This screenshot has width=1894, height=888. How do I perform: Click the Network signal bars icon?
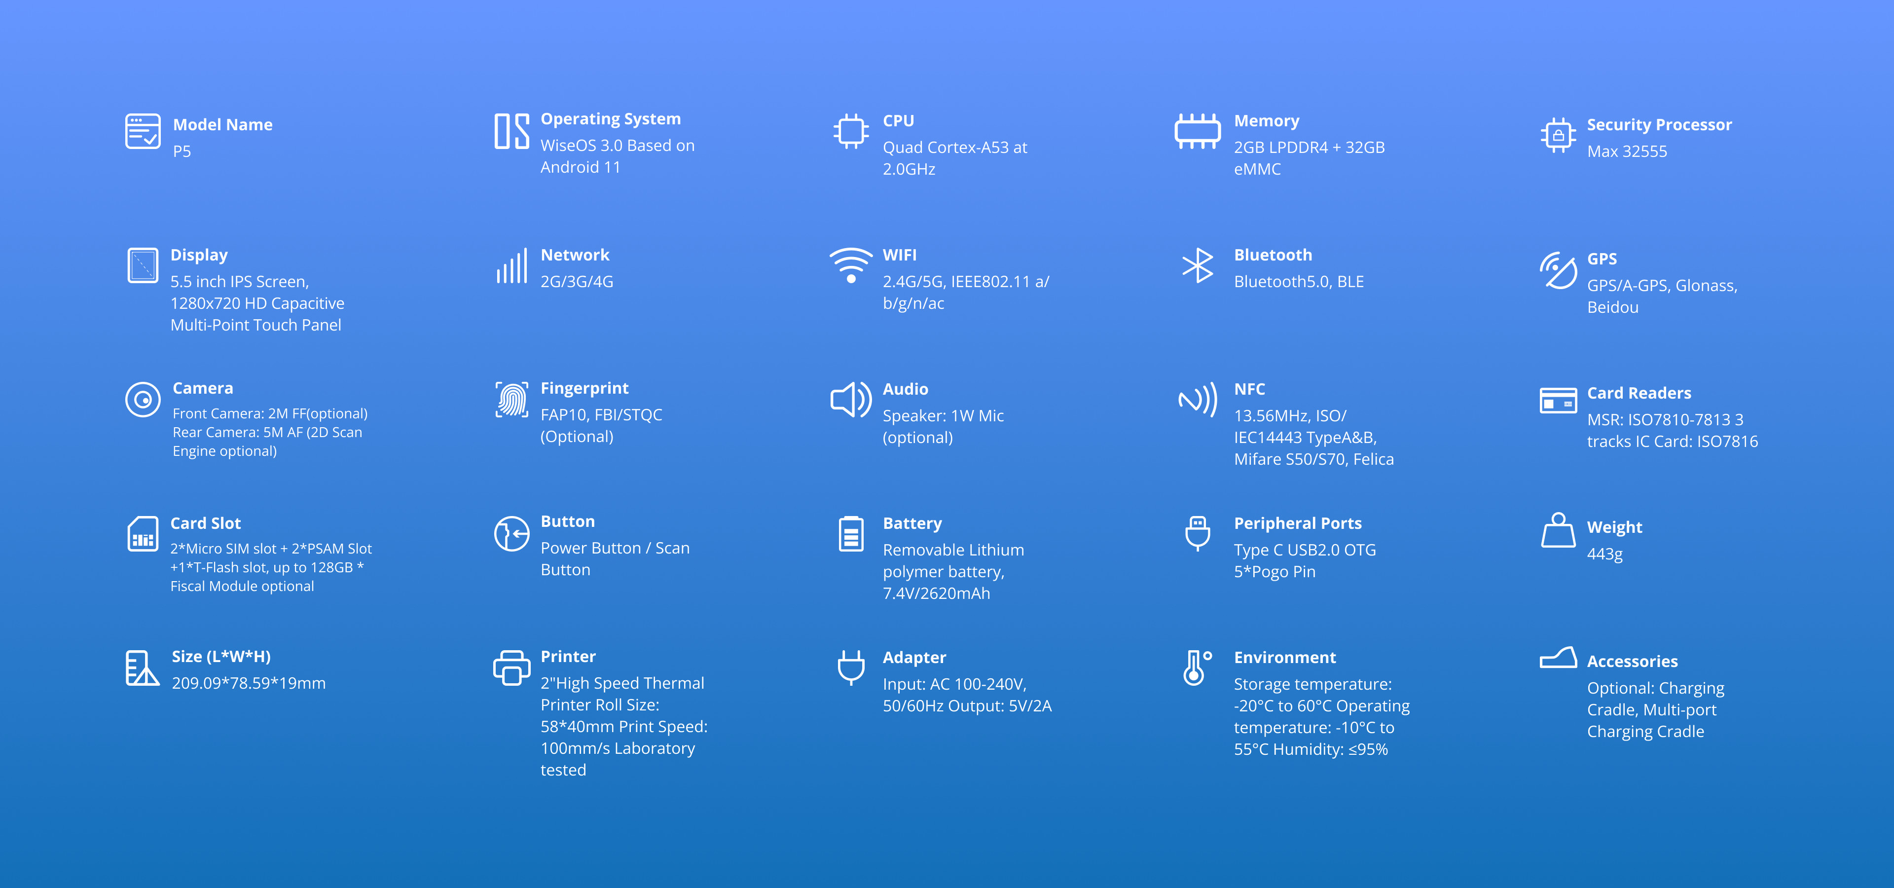(512, 266)
